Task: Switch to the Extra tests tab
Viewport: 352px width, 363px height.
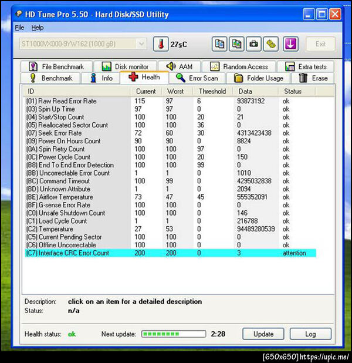Action: pyautogui.click(x=306, y=67)
